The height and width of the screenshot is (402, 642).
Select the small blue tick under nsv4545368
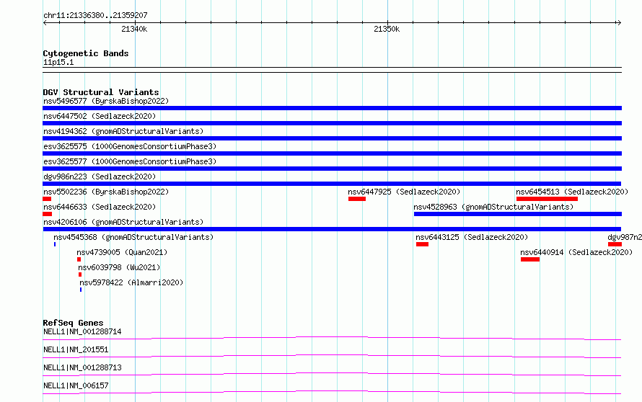coord(54,244)
